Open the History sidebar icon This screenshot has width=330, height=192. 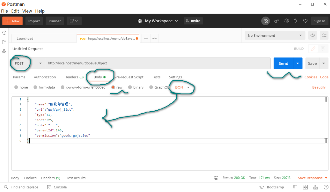(x=4, y=33)
